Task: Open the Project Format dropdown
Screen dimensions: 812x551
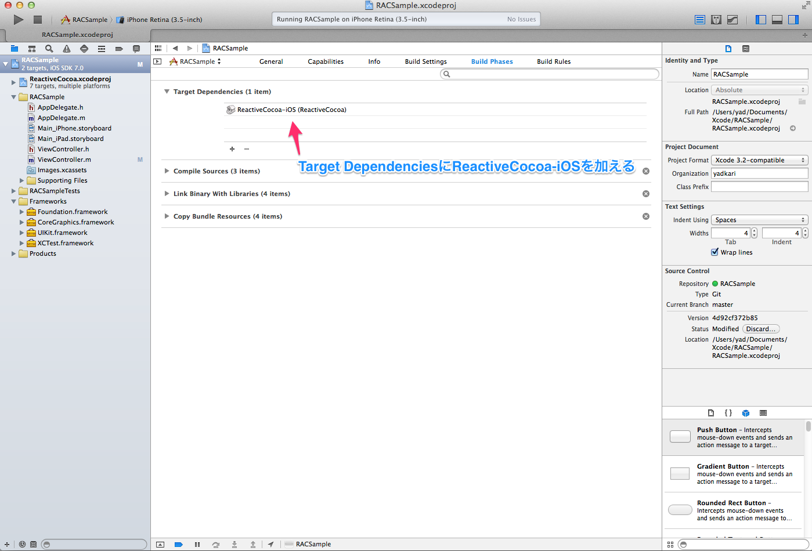Action: 759,160
